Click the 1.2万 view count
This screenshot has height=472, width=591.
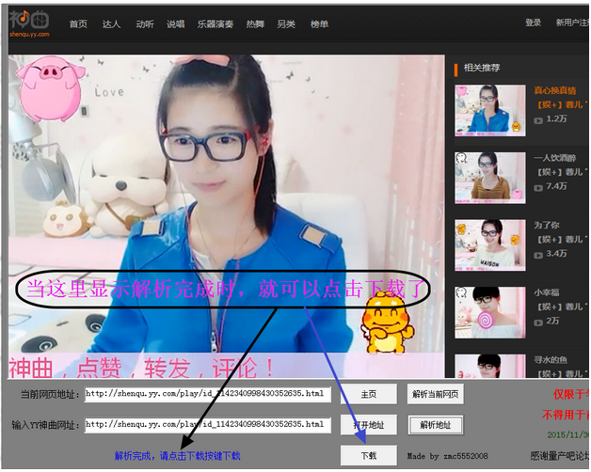tap(557, 118)
